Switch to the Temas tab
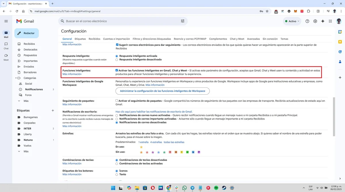The width and height of the screenshot is (345, 192). [284, 39]
